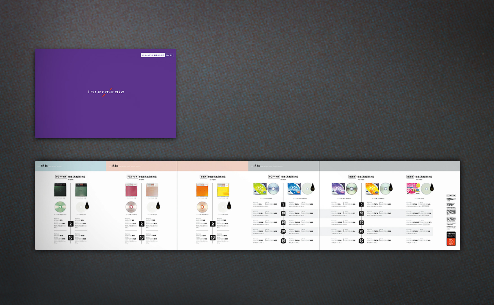The height and width of the screenshot is (305, 494).
Task: Click round 20-pack badge in purple package column
Action: [x=361, y=231]
